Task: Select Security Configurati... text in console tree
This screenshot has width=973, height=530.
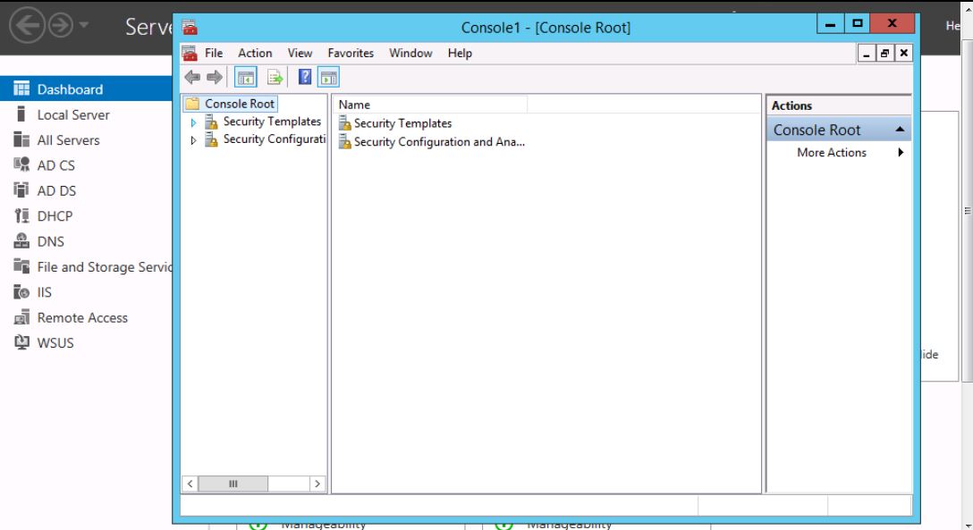Action: 275,139
